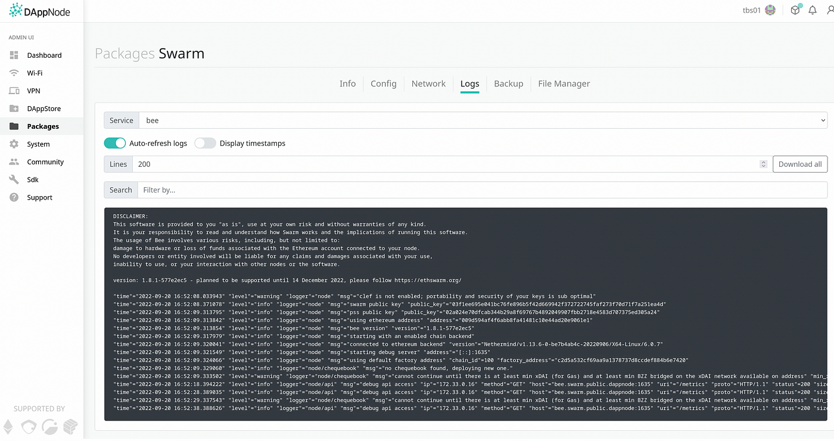
Task: Click the DISCLAIMER: line in the logs
Action: tap(130, 216)
